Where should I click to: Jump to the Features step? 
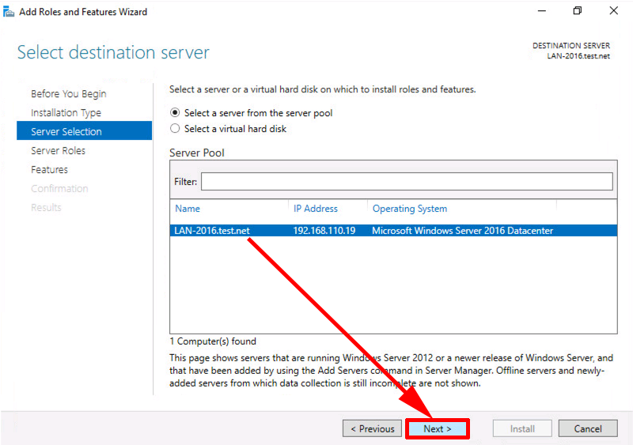(49, 169)
